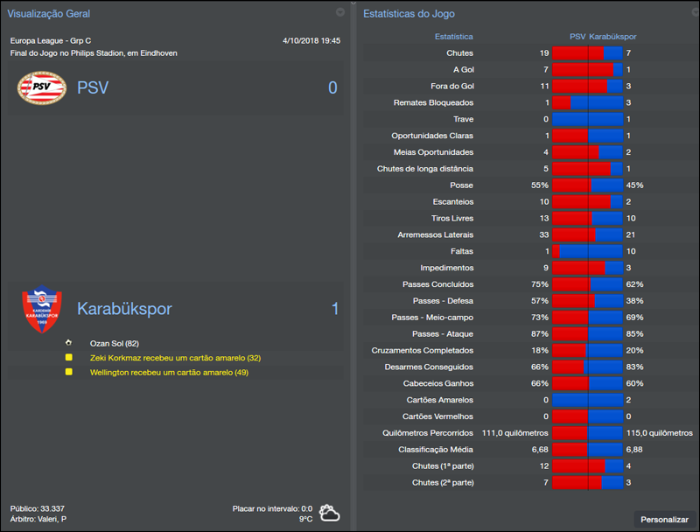The width and height of the screenshot is (700, 532).
Task: Click the Chutes shots comparison bar
Action: pos(587,53)
